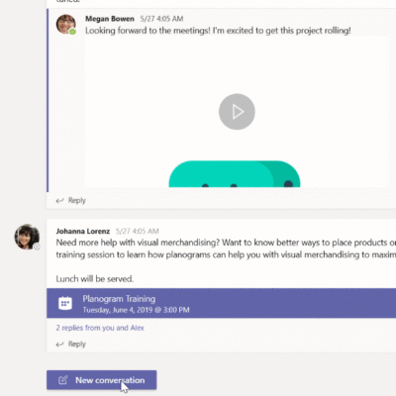Play the video in Megan Bowen's message
The image size is (396, 396).
(x=237, y=112)
